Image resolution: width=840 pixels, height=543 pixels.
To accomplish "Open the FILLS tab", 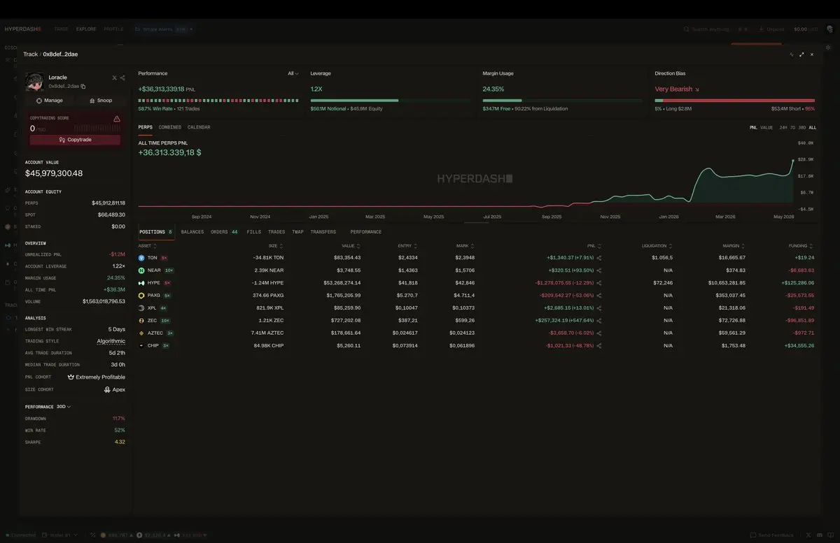I will tap(254, 232).
